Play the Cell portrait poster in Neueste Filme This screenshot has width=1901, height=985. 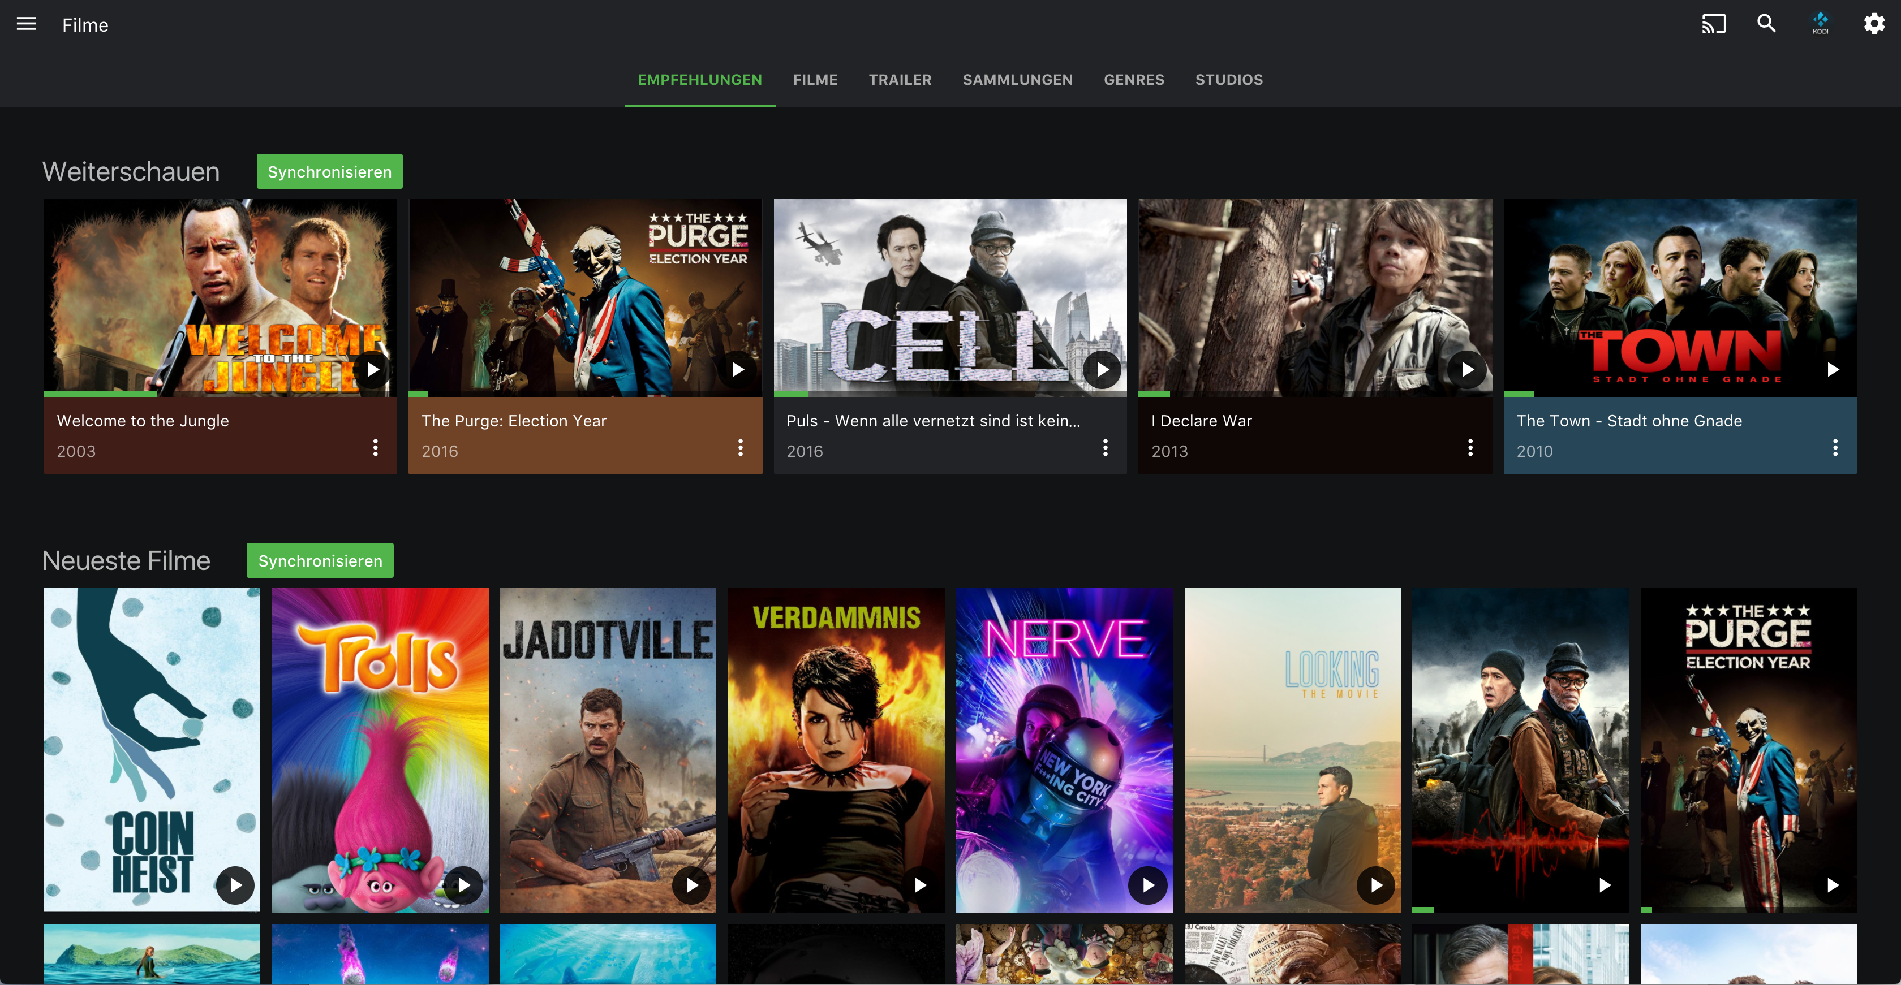[1605, 885]
